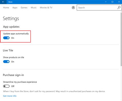Click the search magnifier icon

point(119,7)
